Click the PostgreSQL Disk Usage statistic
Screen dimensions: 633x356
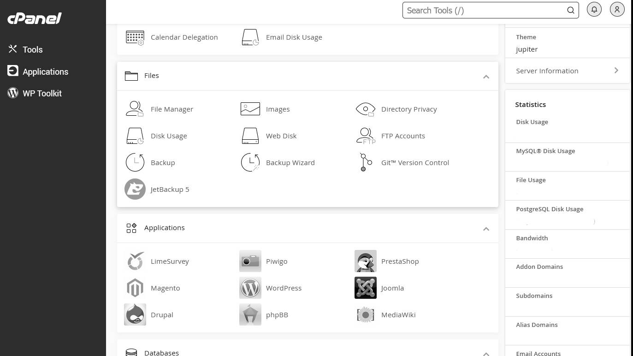pos(550,209)
